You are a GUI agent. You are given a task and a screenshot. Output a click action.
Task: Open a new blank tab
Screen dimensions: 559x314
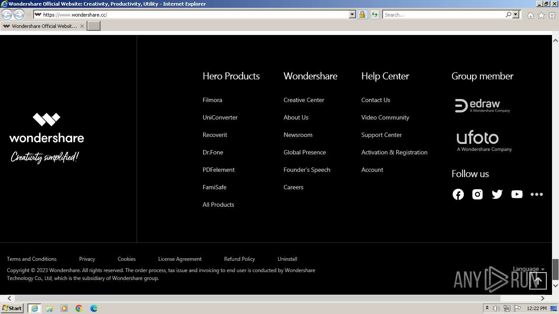pos(93,26)
